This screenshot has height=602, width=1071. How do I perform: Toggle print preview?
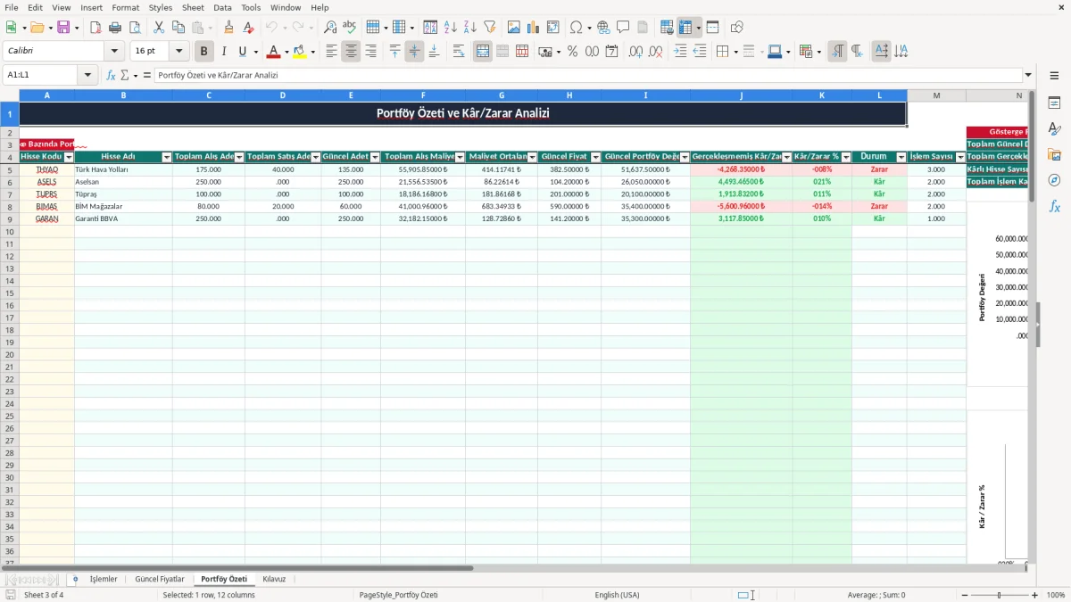pyautogui.click(x=135, y=28)
